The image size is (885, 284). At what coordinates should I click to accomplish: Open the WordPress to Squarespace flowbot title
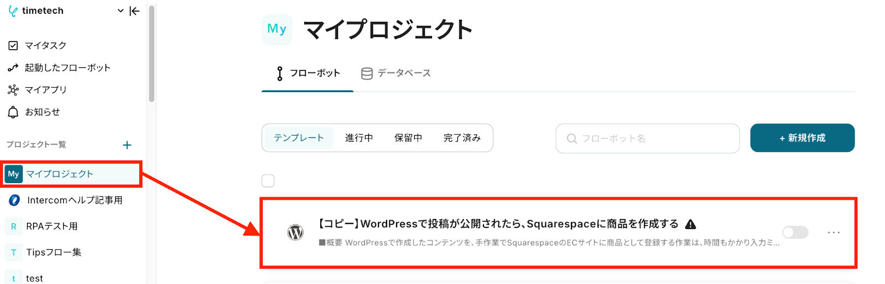(498, 224)
